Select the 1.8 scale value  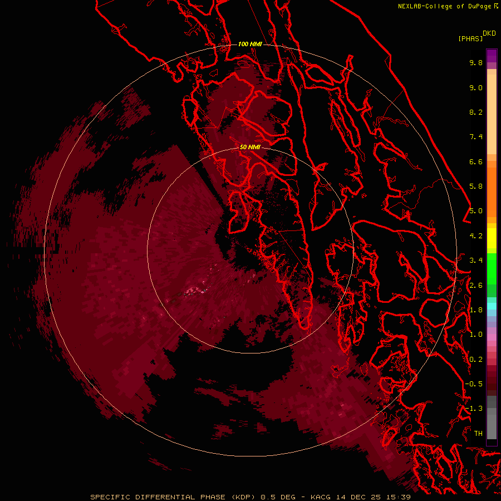click(476, 310)
